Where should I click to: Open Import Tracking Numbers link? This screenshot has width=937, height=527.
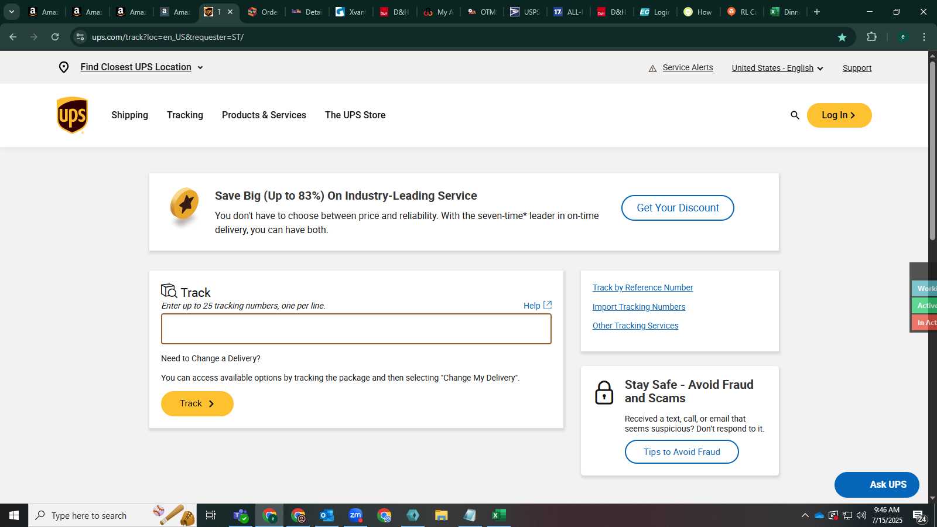coord(638,307)
